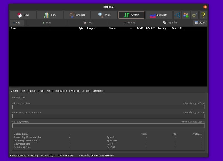This screenshot has width=223, height=161.
Task: Sort transfers by the Name column
Action: click(x=30, y=28)
